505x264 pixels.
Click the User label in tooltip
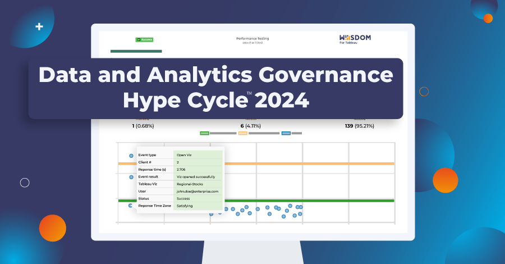tap(142, 191)
